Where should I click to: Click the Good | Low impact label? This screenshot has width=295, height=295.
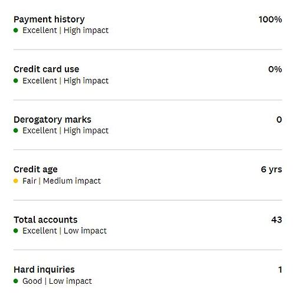57,281
